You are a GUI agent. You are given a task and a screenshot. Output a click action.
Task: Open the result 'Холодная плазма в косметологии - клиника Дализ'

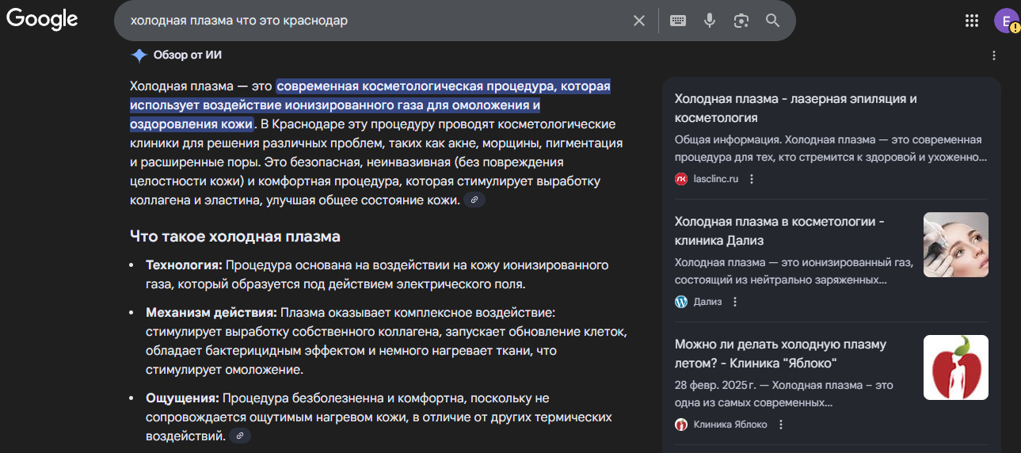780,231
